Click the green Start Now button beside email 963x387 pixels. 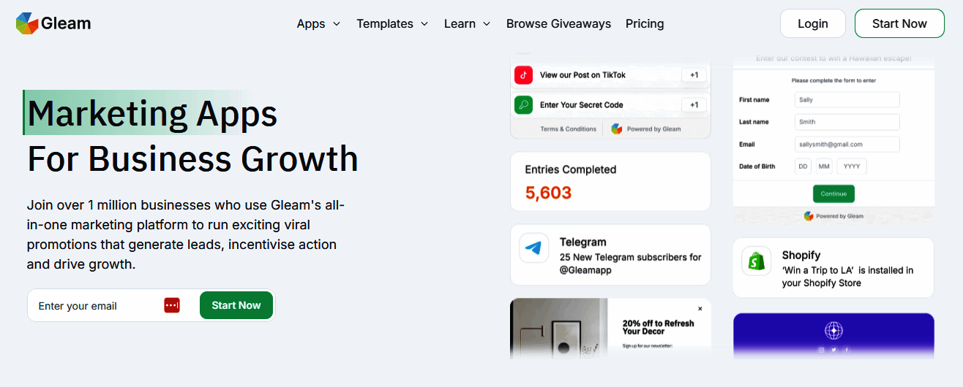click(x=236, y=305)
